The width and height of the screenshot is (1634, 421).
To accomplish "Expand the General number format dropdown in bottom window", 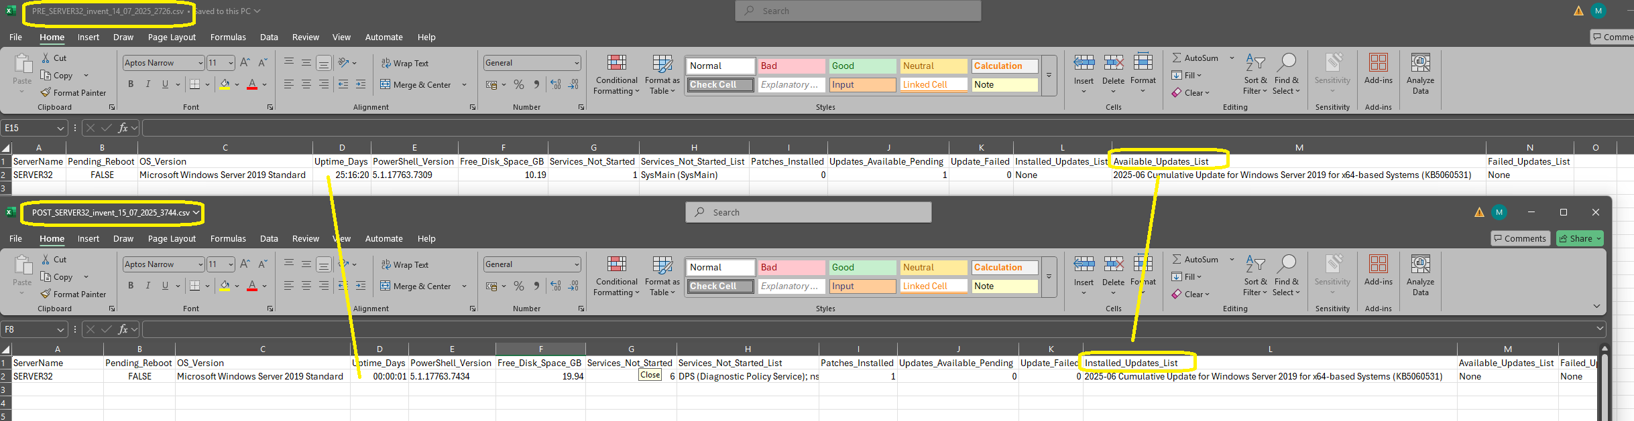I will pyautogui.click(x=576, y=264).
